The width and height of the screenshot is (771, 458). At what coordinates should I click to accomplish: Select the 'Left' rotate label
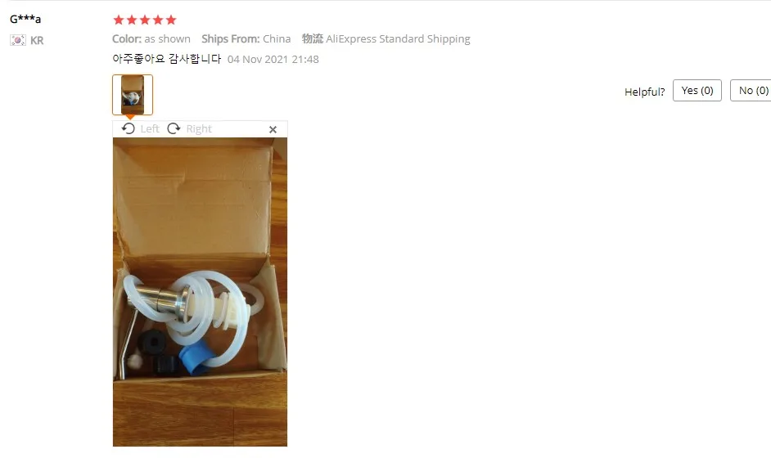[150, 128]
